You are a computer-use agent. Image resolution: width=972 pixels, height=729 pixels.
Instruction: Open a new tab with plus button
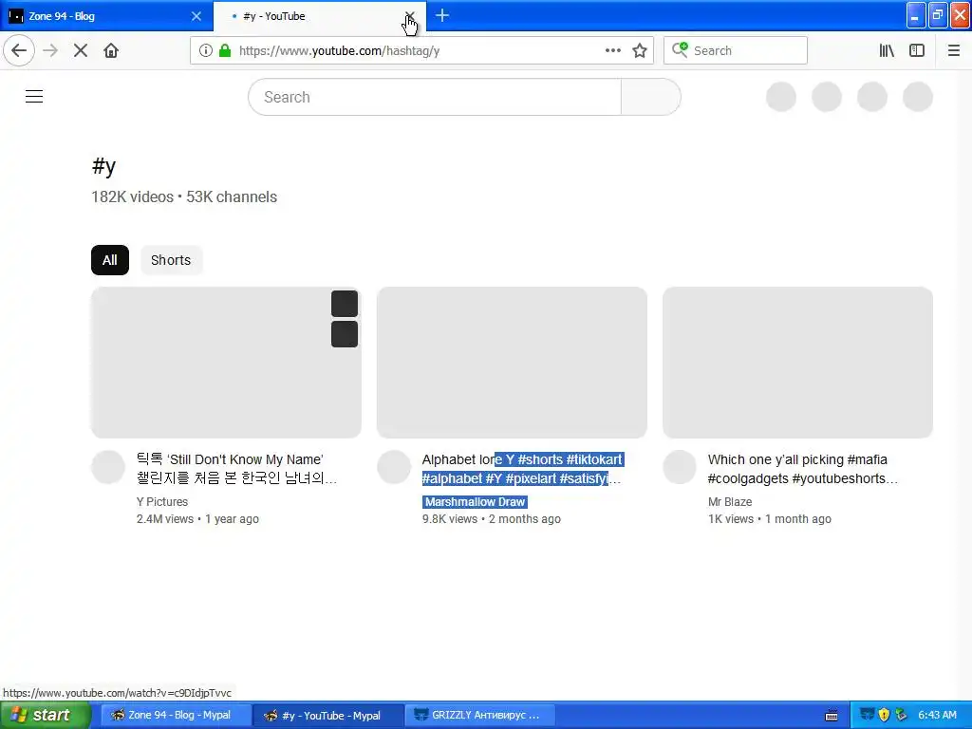click(442, 15)
